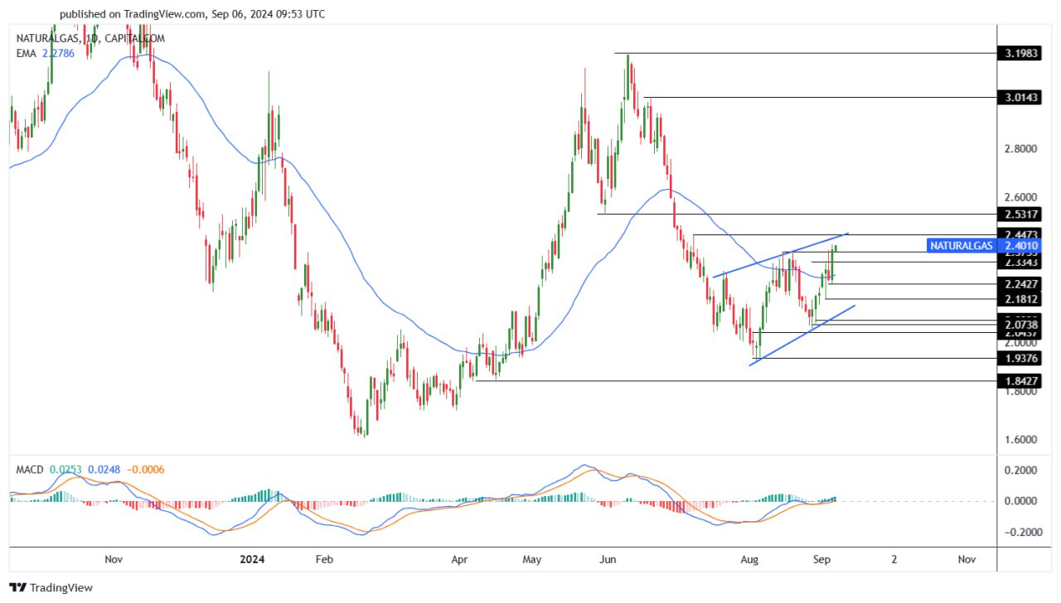
Task: Click the published on TradingView.com timestamp text
Action: 193,14
